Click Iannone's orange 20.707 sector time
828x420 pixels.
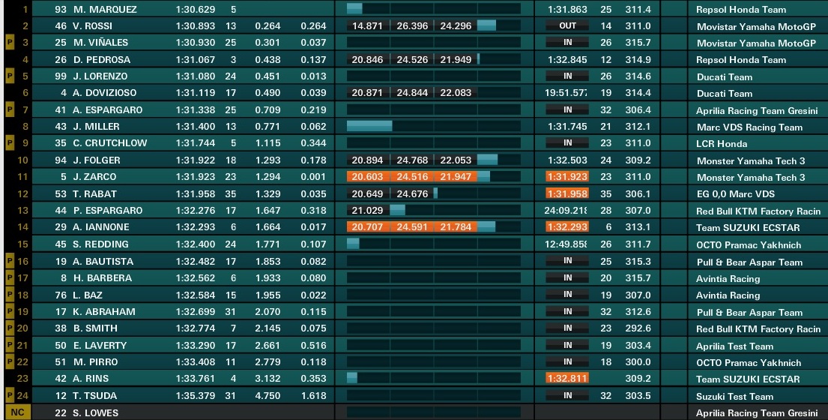(367, 227)
